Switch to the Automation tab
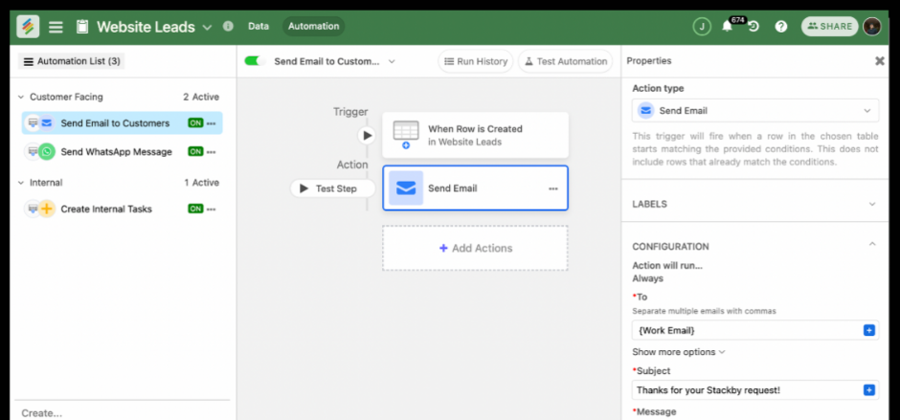The image size is (900, 420). pos(313,26)
